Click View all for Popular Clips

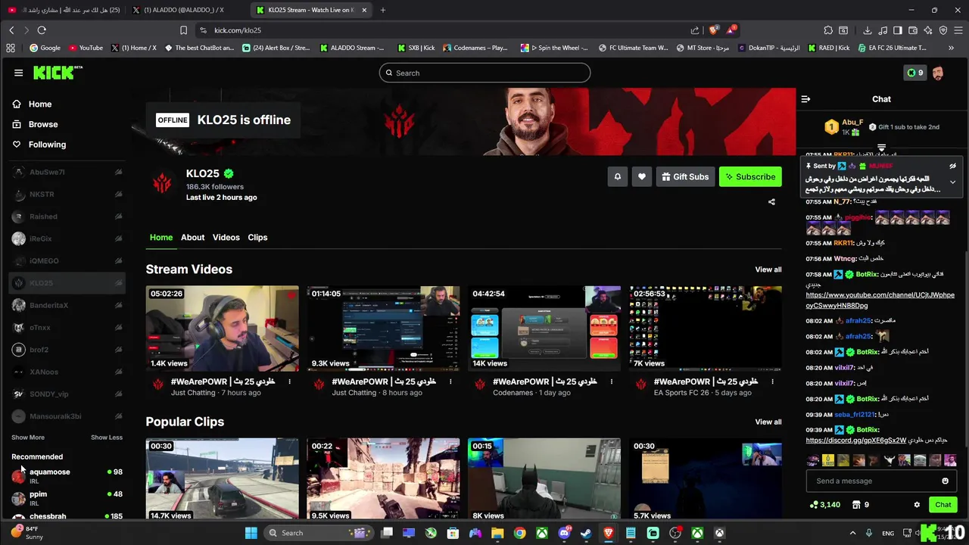[x=768, y=422]
